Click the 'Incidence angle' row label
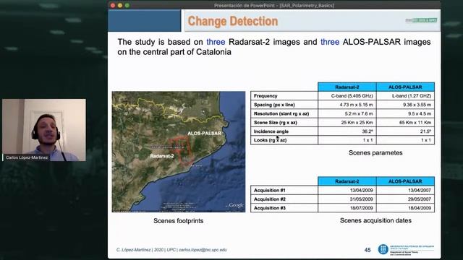 271,131
